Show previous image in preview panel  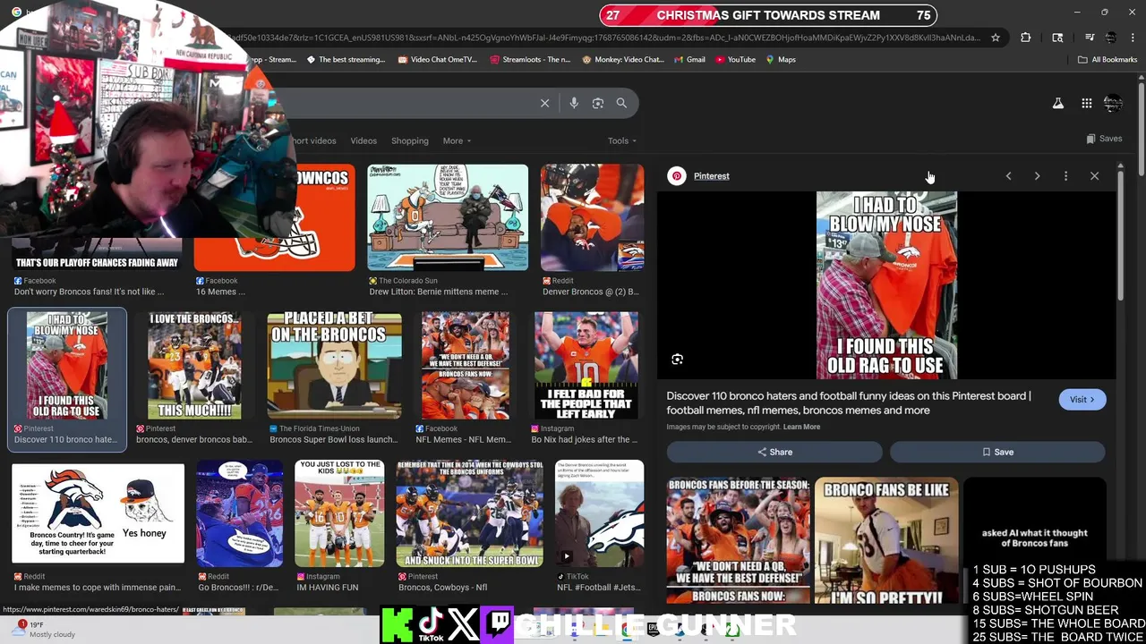[1008, 176]
